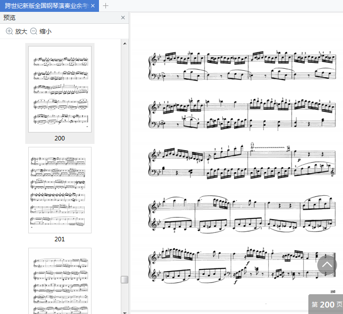Open the third page thumbnail below 201

(x=60, y=281)
